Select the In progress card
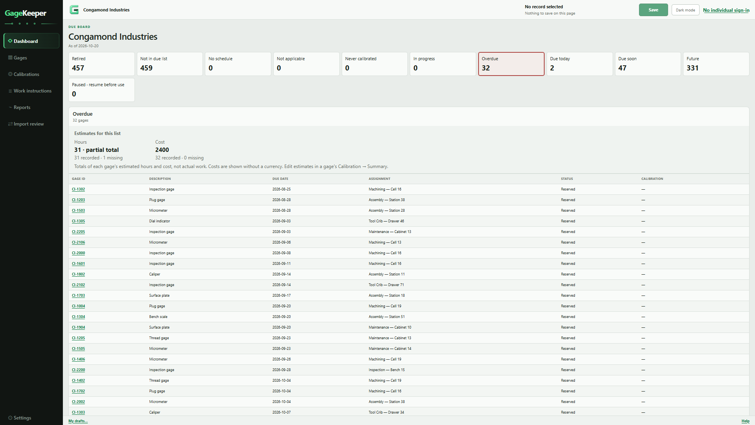This screenshot has width=755, height=425. (x=443, y=64)
